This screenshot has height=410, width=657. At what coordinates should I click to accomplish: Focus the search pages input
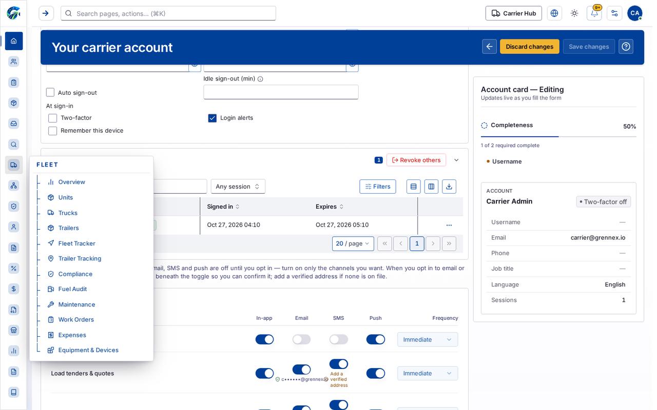pos(168,13)
